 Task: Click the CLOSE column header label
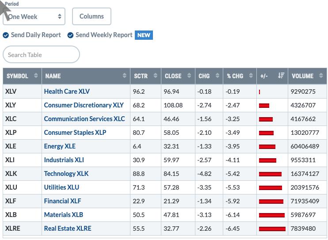coord(173,76)
